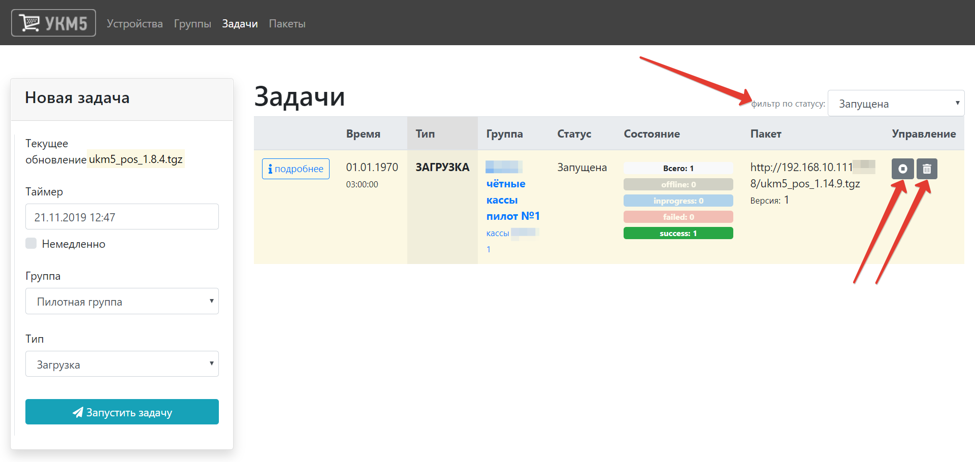Expand the Группа dropdown showing Пилотная группа

(122, 301)
